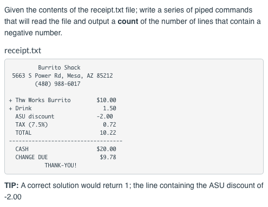Click the 'ASU discount' label
The image size is (268, 207).
35,116
